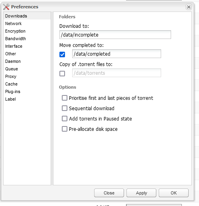Enable Add torrents in Paused state
Image resolution: width=199 pixels, height=206 pixels.
click(x=65, y=119)
